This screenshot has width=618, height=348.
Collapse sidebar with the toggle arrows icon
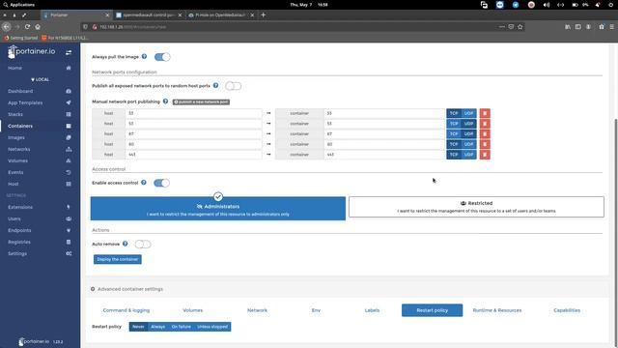[x=69, y=52]
